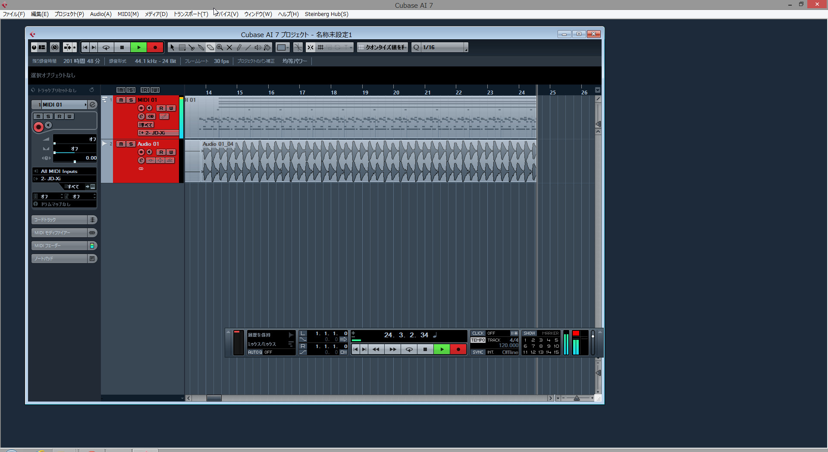Solo the Audio 01 track
The height and width of the screenshot is (452, 828).
[x=131, y=144]
